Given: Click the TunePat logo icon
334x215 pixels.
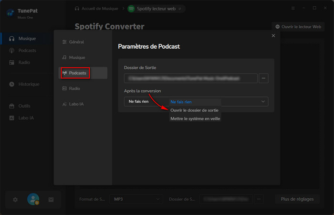Looking at the screenshot, I should [10, 13].
